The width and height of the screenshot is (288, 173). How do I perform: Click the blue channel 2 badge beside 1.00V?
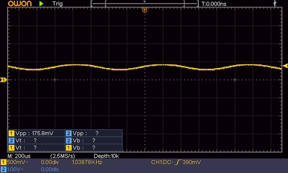(x=3, y=169)
